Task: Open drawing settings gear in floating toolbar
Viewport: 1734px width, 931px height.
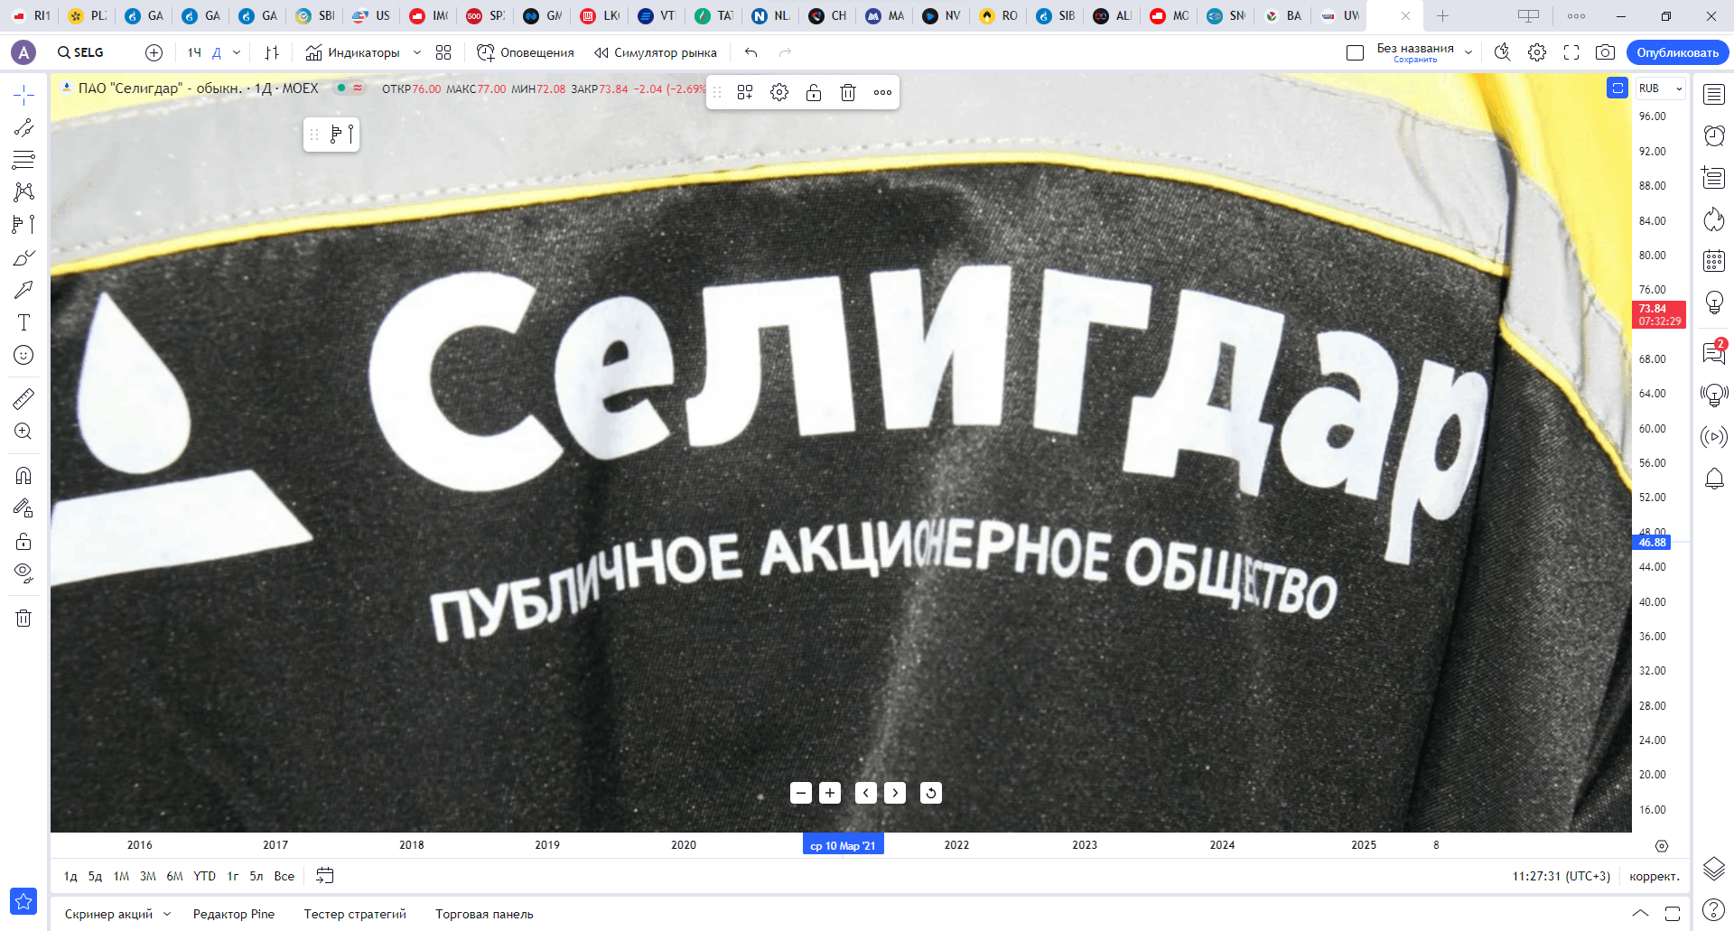Action: [x=779, y=92]
